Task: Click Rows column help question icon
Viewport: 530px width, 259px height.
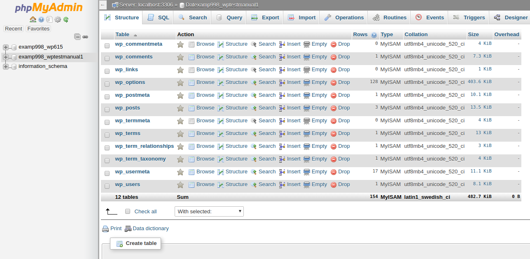Action: click(374, 35)
